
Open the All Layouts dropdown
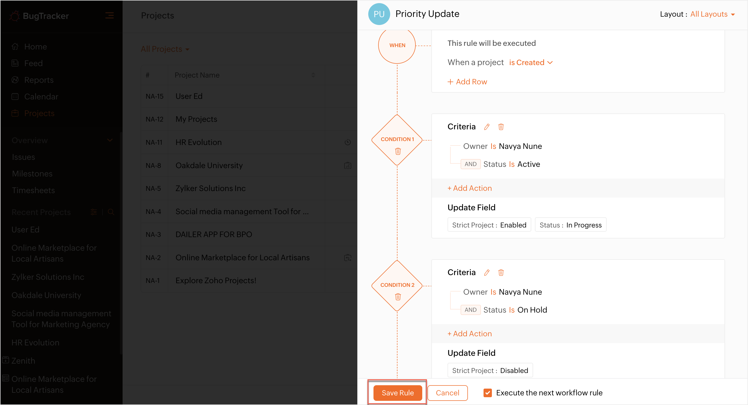pyautogui.click(x=712, y=14)
